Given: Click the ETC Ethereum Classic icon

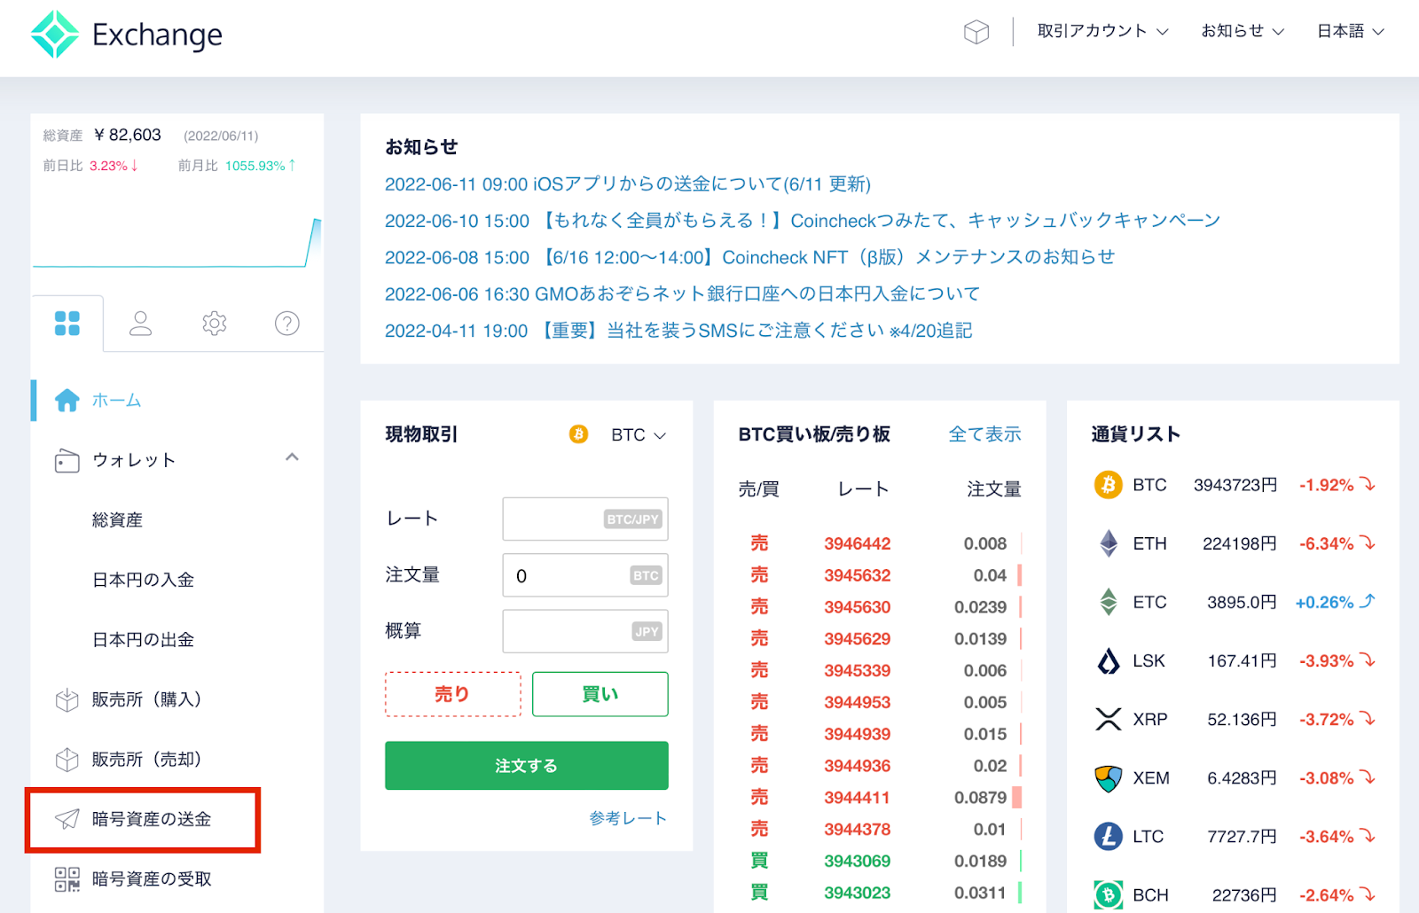Looking at the screenshot, I should pos(1109,602).
